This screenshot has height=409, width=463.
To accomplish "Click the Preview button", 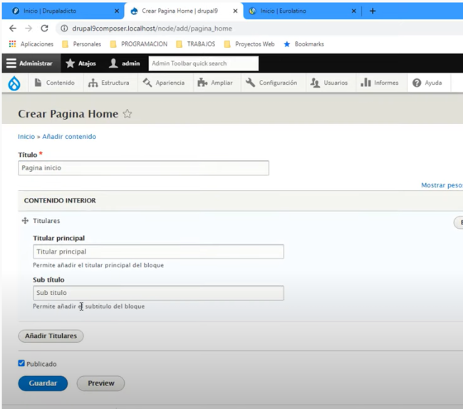I will [100, 383].
